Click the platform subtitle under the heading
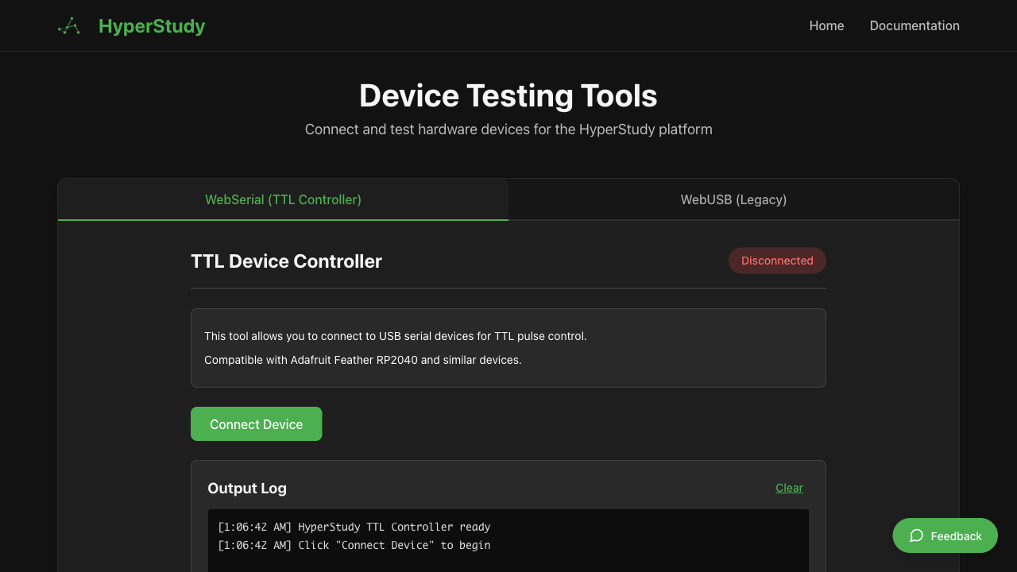The height and width of the screenshot is (572, 1017). pos(508,129)
